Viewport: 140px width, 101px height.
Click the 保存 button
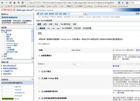(40, 33)
